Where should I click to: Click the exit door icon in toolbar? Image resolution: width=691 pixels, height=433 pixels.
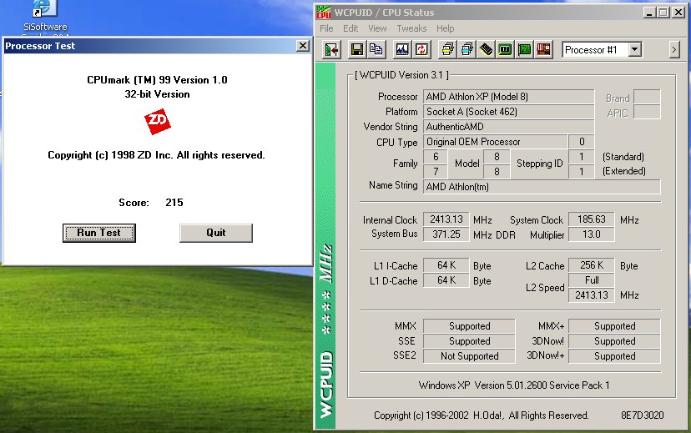(x=331, y=50)
